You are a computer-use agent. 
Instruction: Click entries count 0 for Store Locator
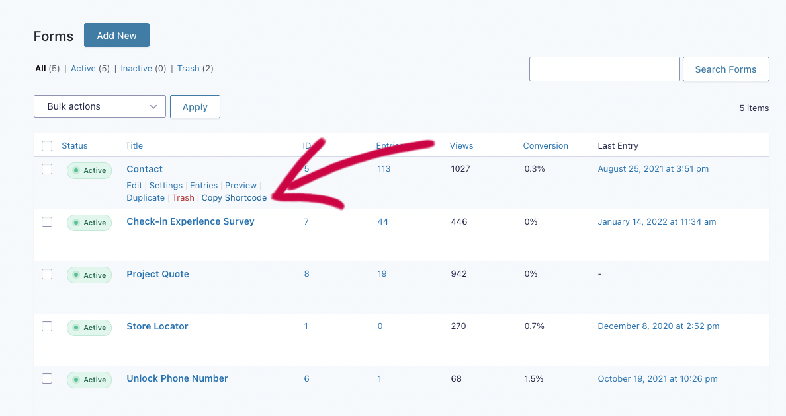click(380, 326)
